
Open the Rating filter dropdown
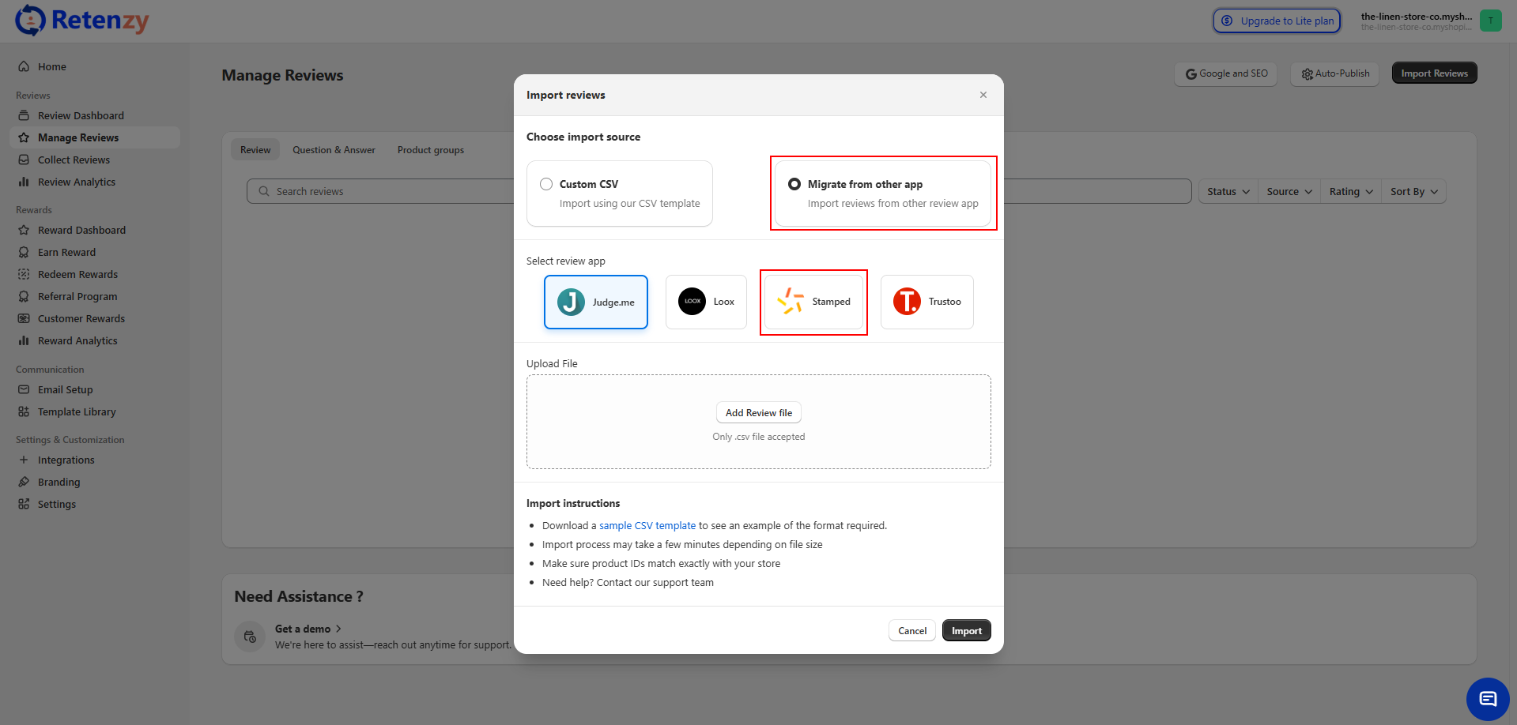pyautogui.click(x=1351, y=191)
